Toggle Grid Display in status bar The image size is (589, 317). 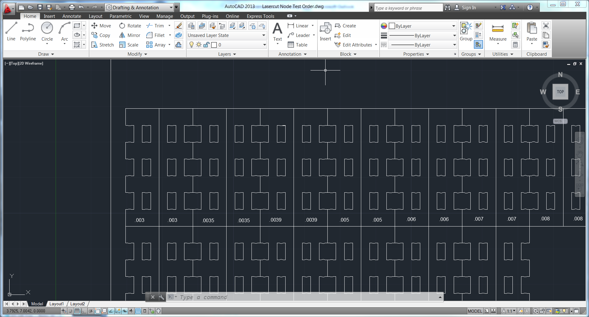click(77, 311)
